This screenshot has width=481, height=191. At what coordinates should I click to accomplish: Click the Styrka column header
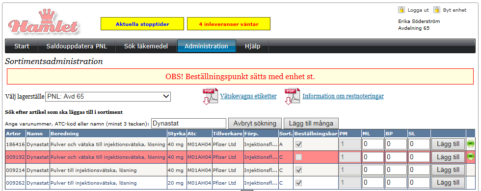click(x=177, y=134)
